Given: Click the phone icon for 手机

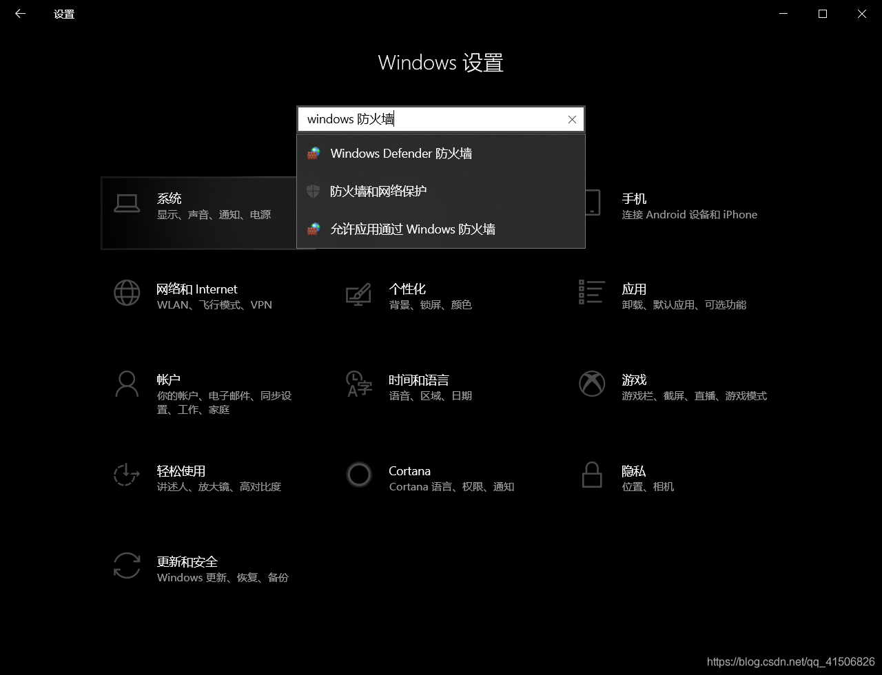Looking at the screenshot, I should pos(592,202).
